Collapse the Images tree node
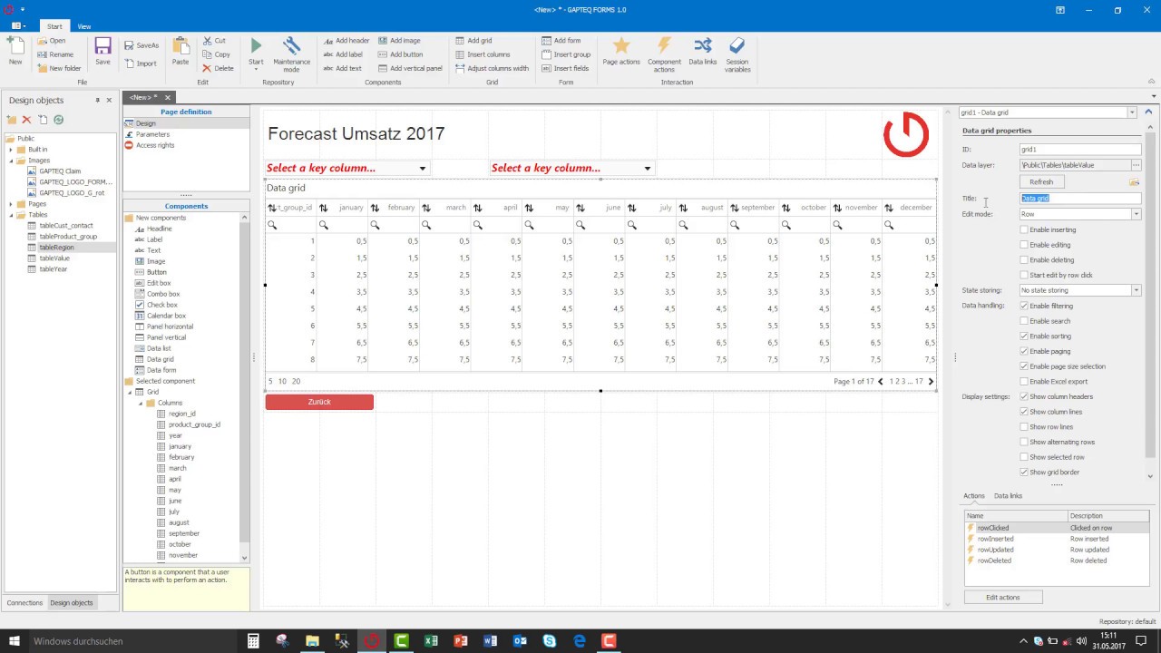Image resolution: width=1161 pixels, height=653 pixels. pos(12,161)
